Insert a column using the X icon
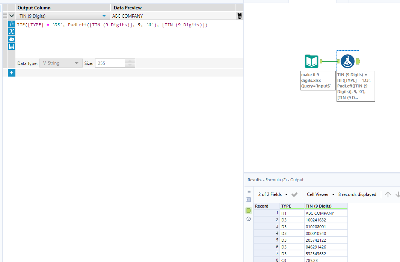400x262 pixels. coord(11,32)
